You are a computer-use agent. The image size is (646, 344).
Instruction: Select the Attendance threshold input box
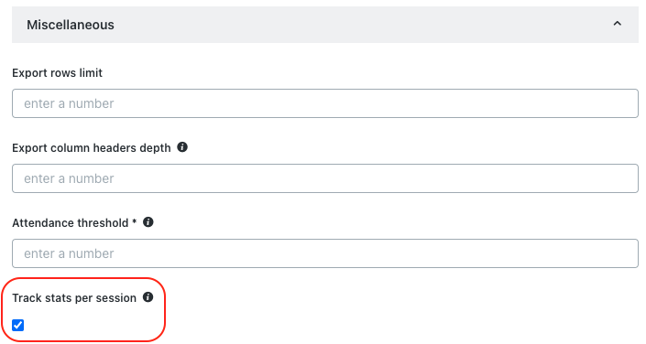(325, 253)
